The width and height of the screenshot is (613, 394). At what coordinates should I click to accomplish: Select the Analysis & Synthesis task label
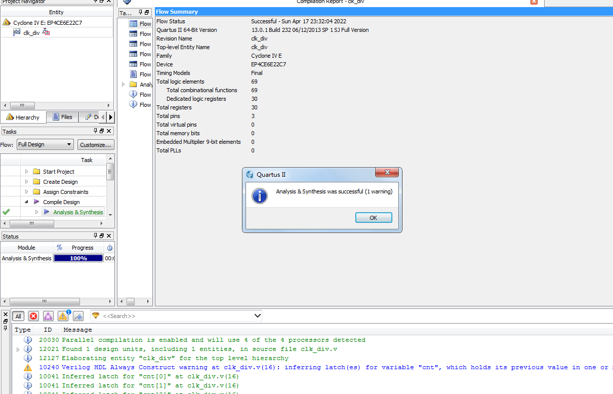78,212
